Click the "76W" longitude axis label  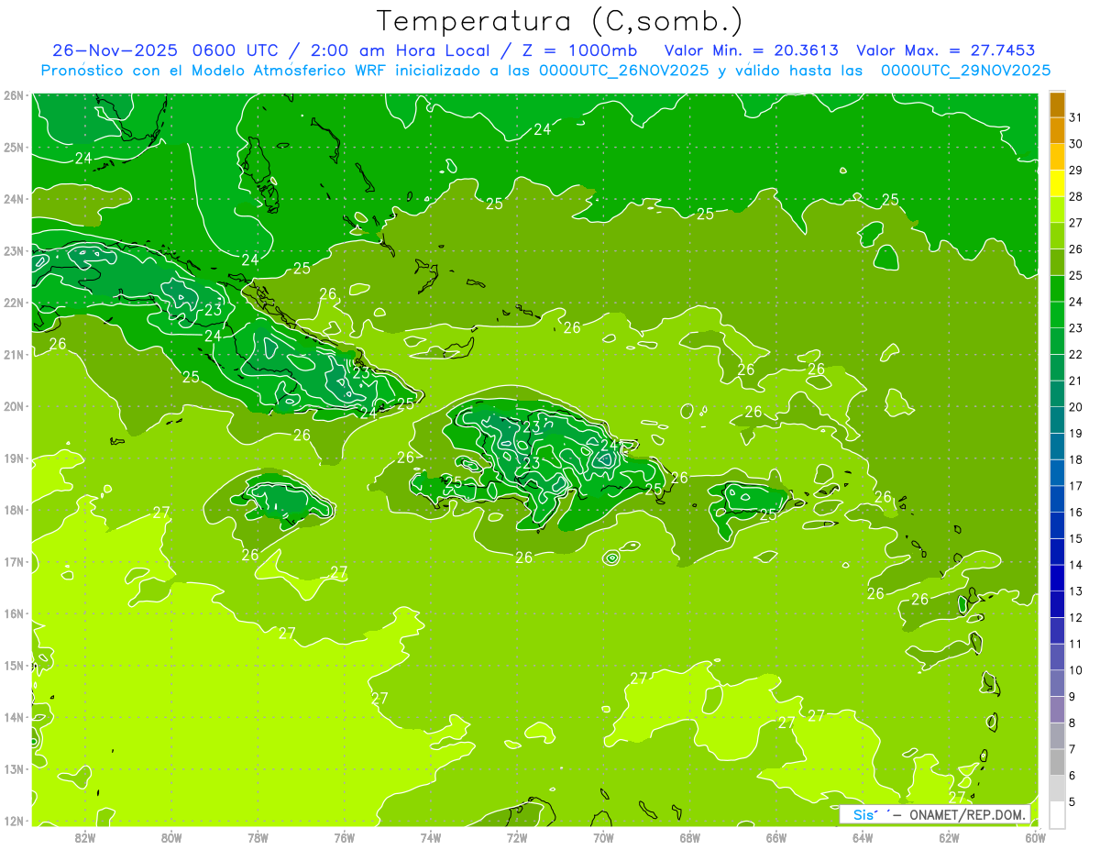click(x=344, y=837)
